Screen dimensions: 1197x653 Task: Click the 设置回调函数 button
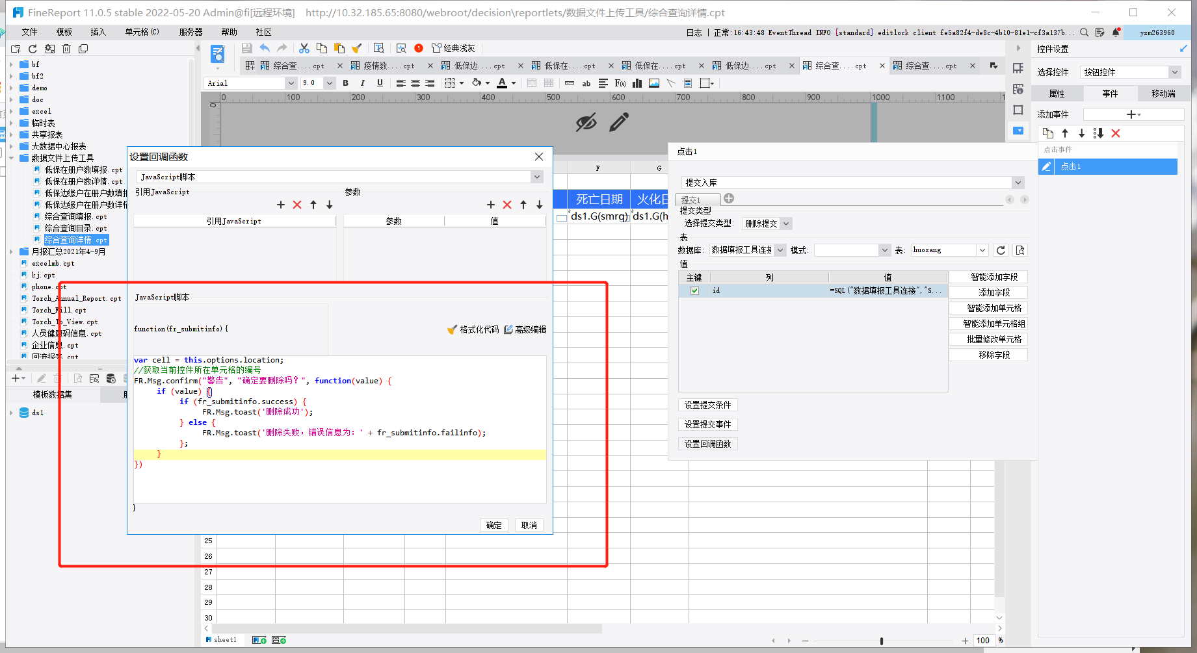click(707, 444)
